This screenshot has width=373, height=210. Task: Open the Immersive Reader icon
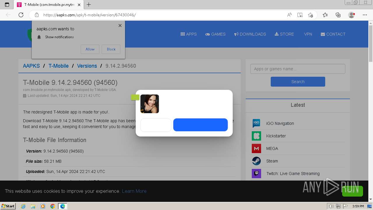coord(300,15)
